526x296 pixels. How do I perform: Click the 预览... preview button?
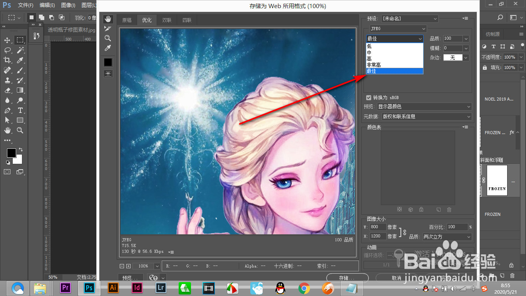(x=131, y=277)
